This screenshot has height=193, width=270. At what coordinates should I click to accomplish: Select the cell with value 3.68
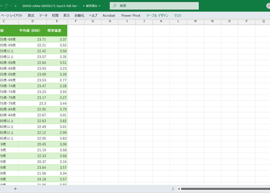coord(57,156)
